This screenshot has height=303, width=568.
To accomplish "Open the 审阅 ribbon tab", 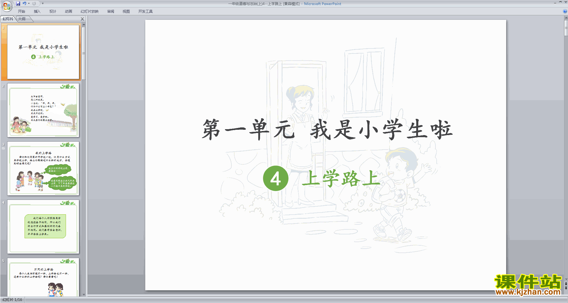I will pyautogui.click(x=111, y=11).
